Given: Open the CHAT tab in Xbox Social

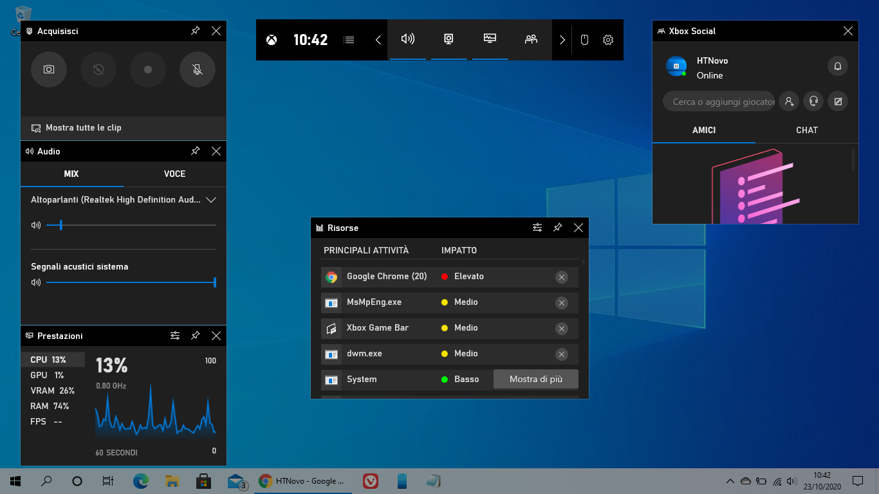Looking at the screenshot, I should (806, 130).
